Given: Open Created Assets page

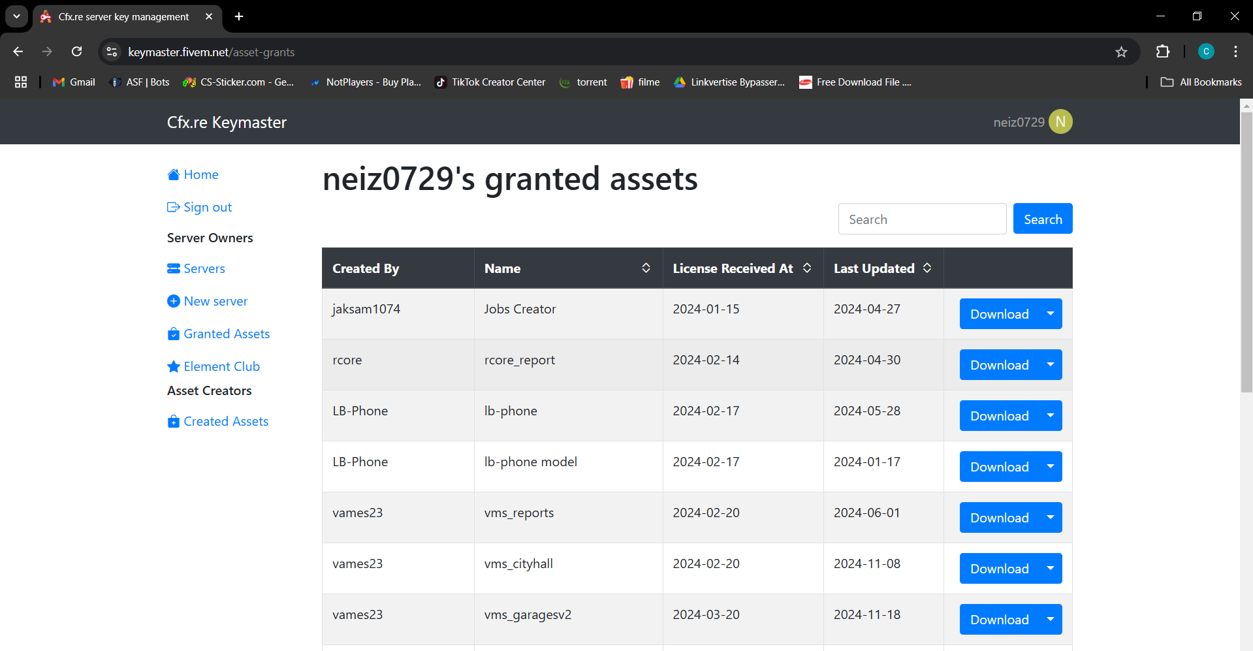Looking at the screenshot, I should [x=226, y=421].
